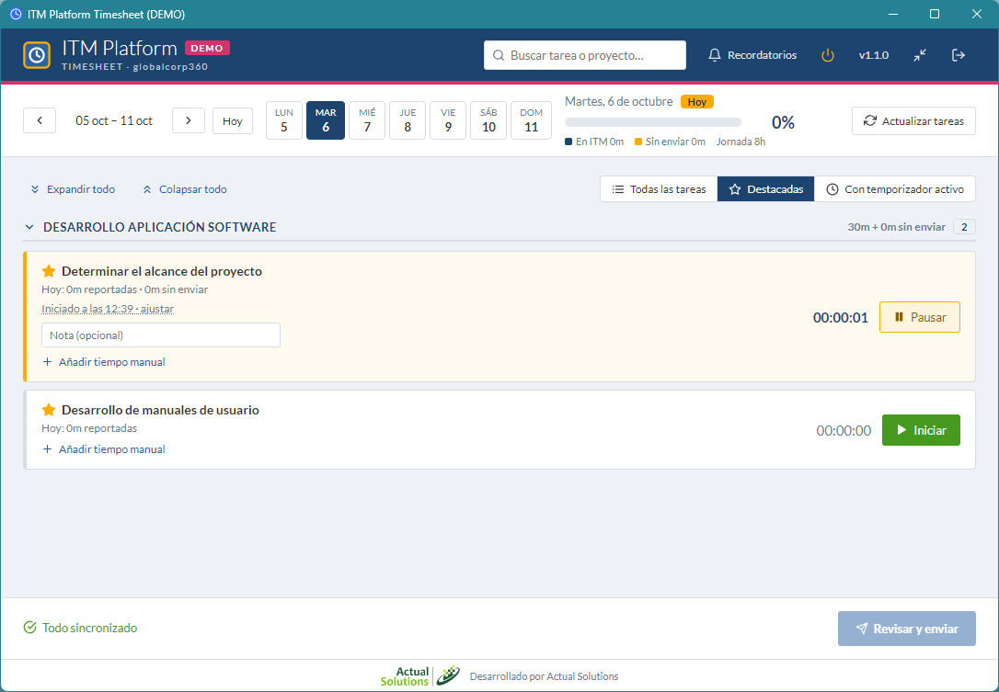Screen dimensions: 999x692
Task: Click 30m + 0m sin enviar summary
Action: point(896,227)
